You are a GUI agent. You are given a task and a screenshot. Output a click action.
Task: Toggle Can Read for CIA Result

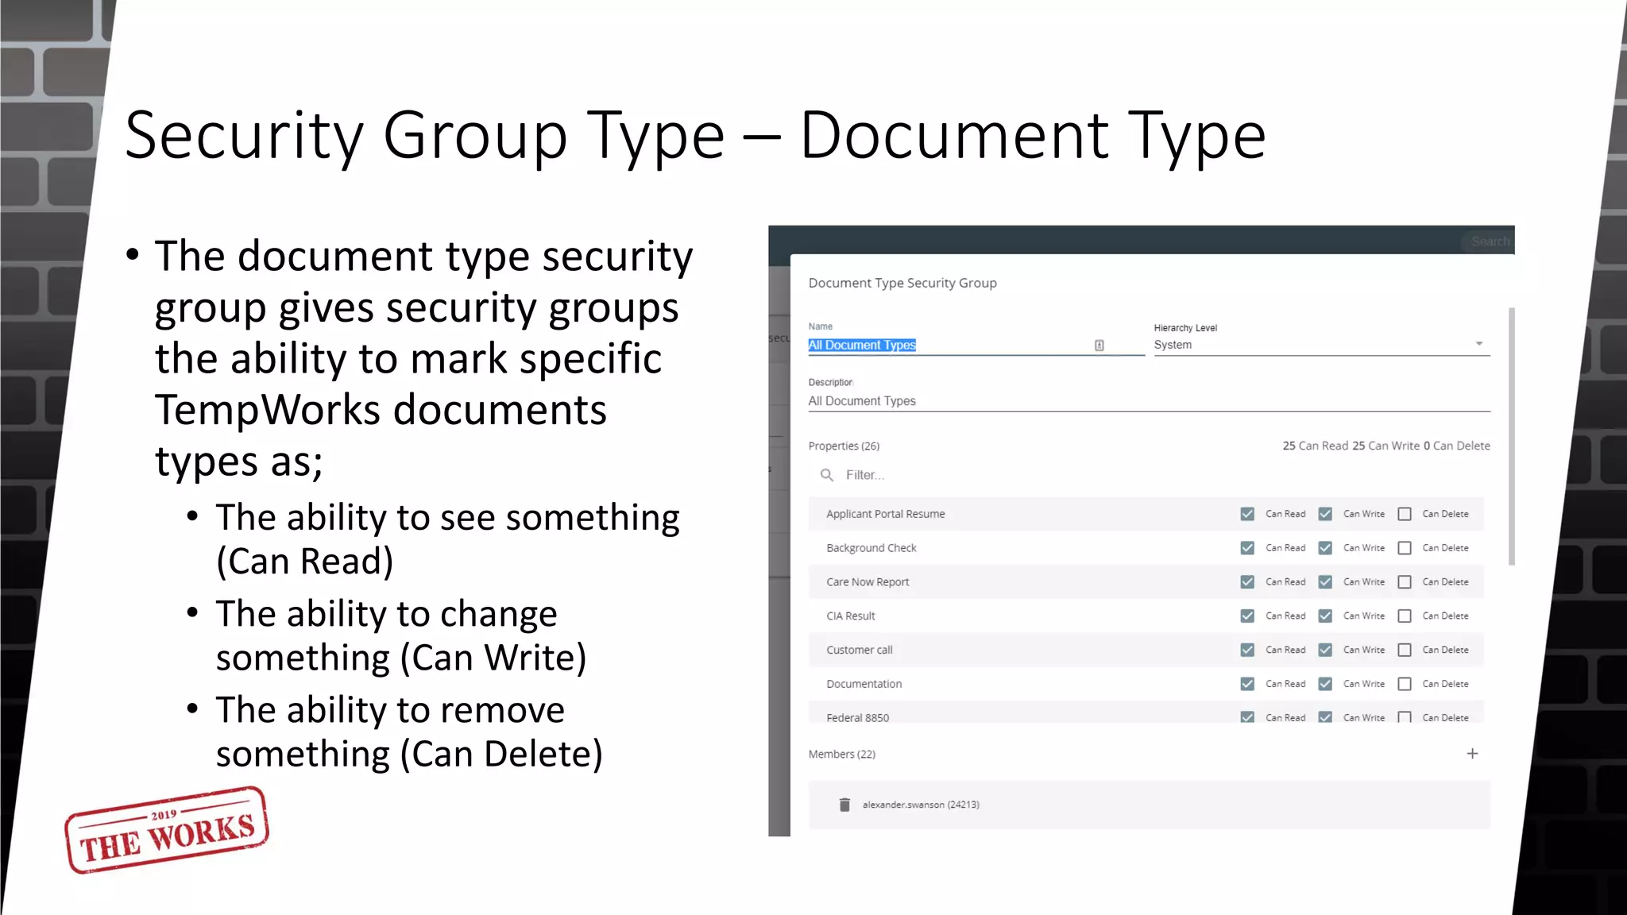coord(1247,616)
